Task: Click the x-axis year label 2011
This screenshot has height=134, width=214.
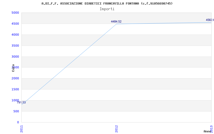Action: pos(22,129)
